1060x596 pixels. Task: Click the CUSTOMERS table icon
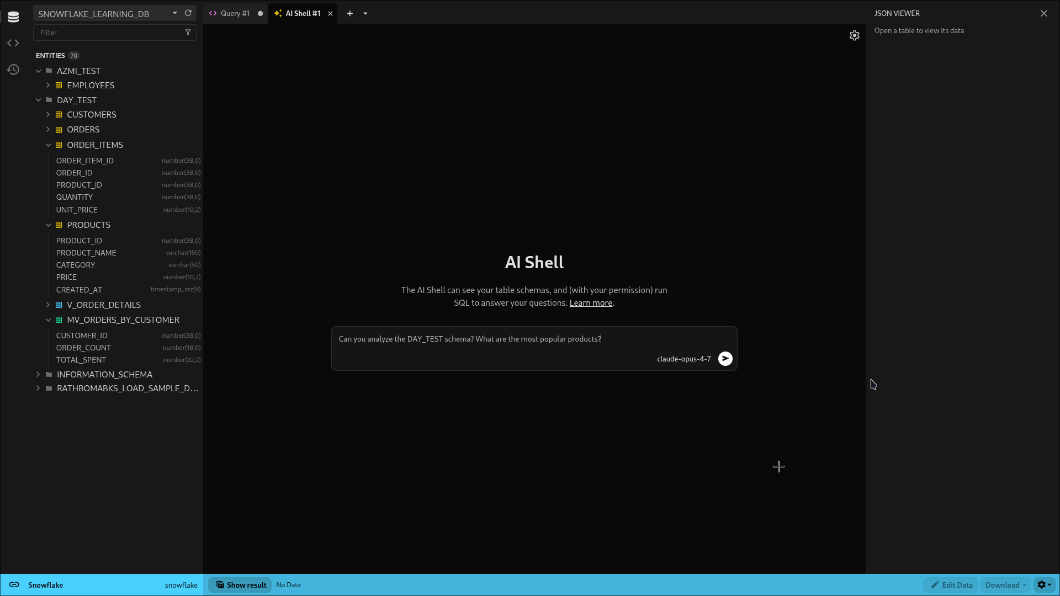(x=59, y=115)
